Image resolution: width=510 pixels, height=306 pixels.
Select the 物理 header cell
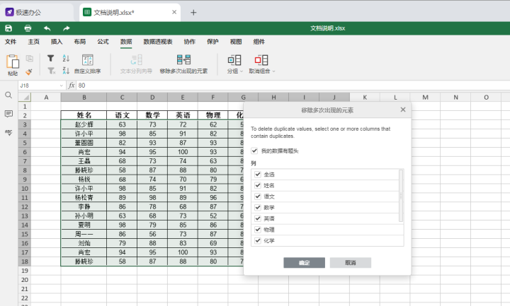[213, 115]
